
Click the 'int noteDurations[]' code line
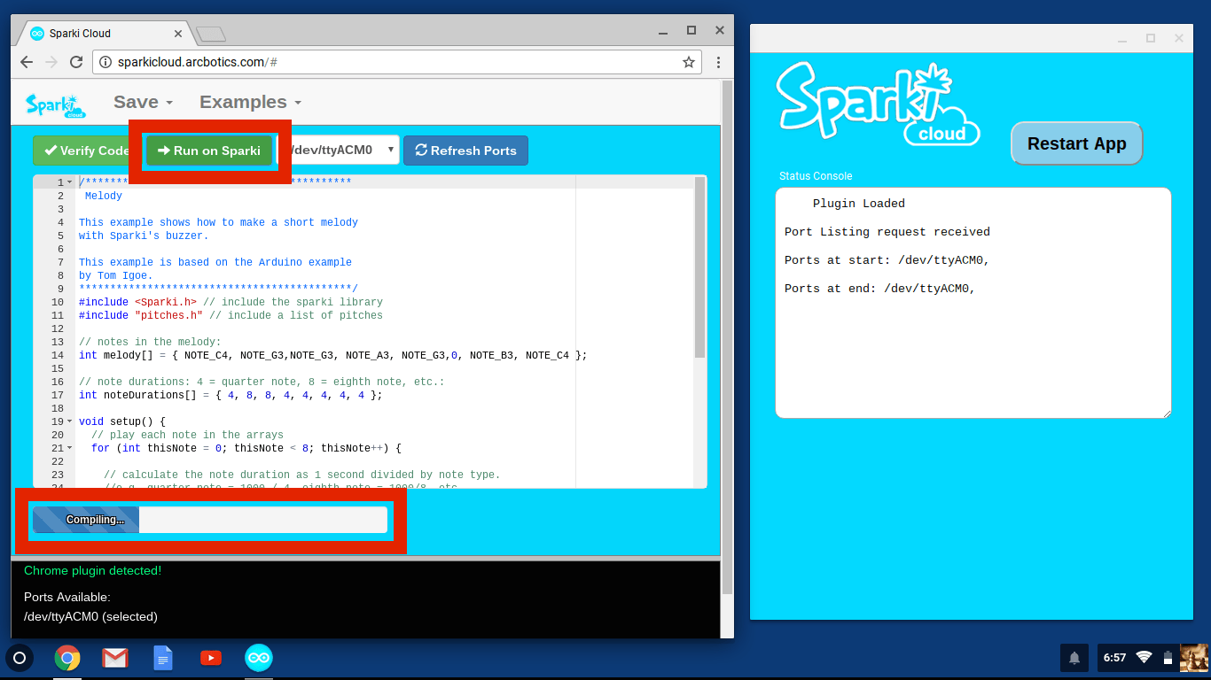(x=230, y=395)
